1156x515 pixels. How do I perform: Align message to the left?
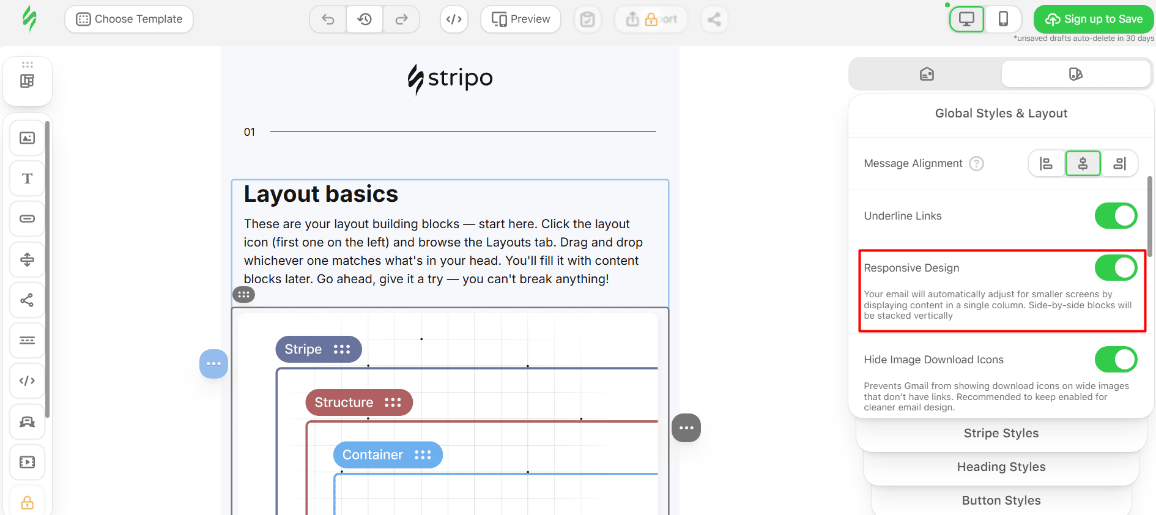click(x=1047, y=163)
